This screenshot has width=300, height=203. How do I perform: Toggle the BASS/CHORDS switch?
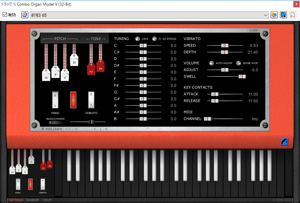click(55, 123)
